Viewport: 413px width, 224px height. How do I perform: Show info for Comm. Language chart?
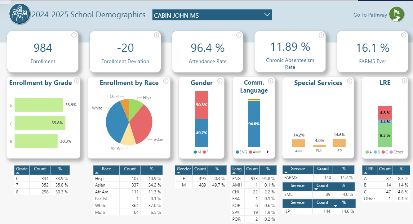(x=271, y=81)
